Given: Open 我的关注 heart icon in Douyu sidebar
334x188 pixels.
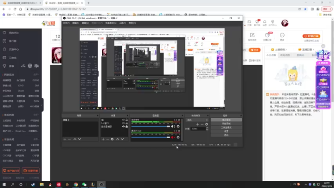Looking at the screenshot, I should pyautogui.click(x=5, y=33).
